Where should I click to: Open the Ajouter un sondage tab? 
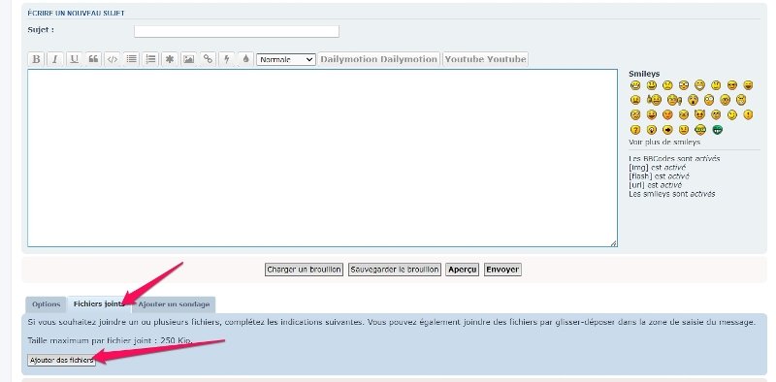tap(174, 304)
